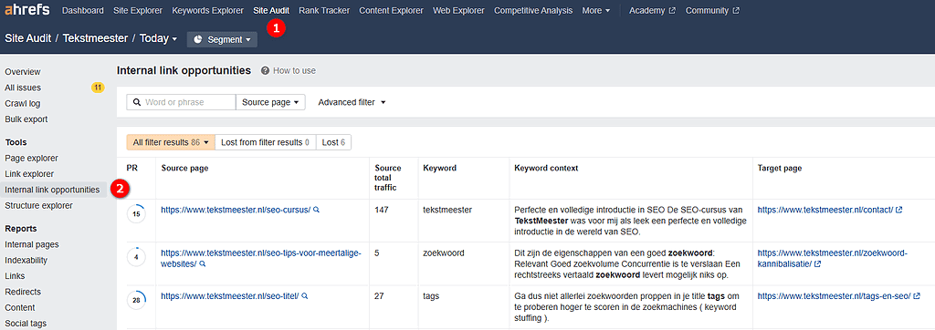Open the Community external link
935x330 pixels.
[712, 11]
